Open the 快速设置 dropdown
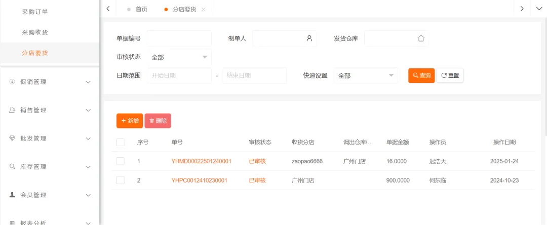Viewport: 547px width, 225px height. [366, 75]
